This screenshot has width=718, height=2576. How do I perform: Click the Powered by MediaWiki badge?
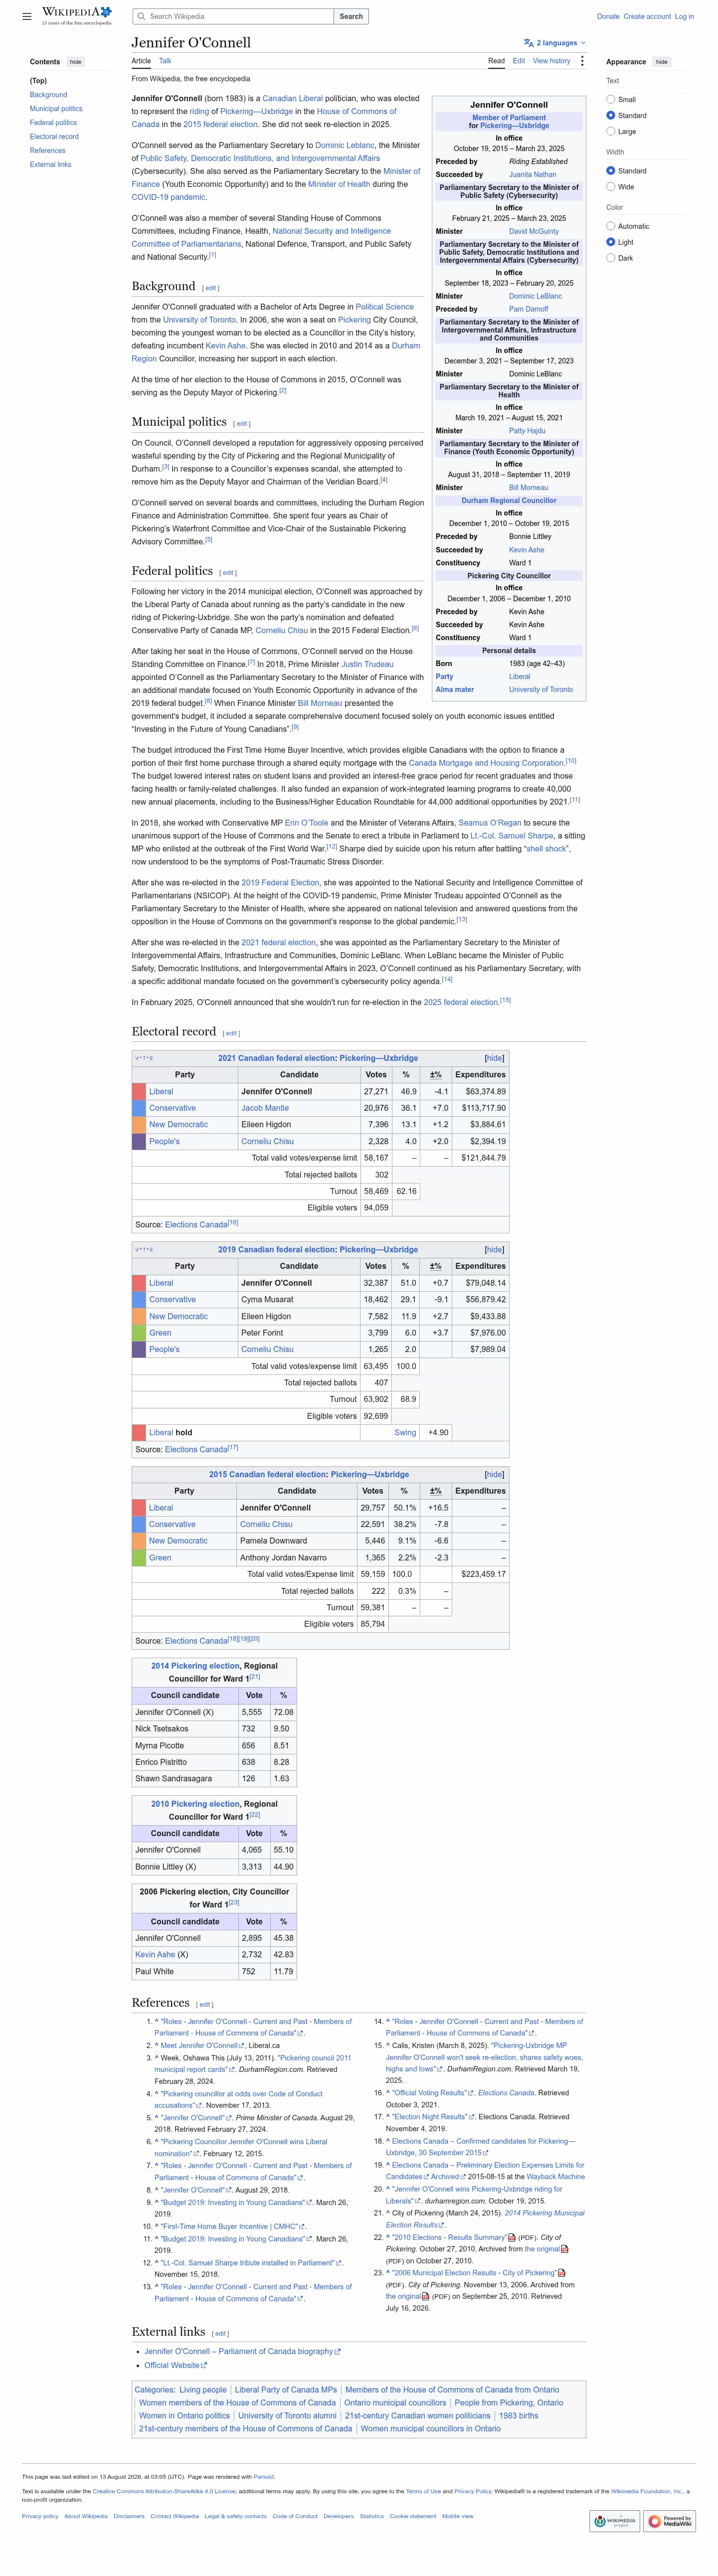(670, 2521)
